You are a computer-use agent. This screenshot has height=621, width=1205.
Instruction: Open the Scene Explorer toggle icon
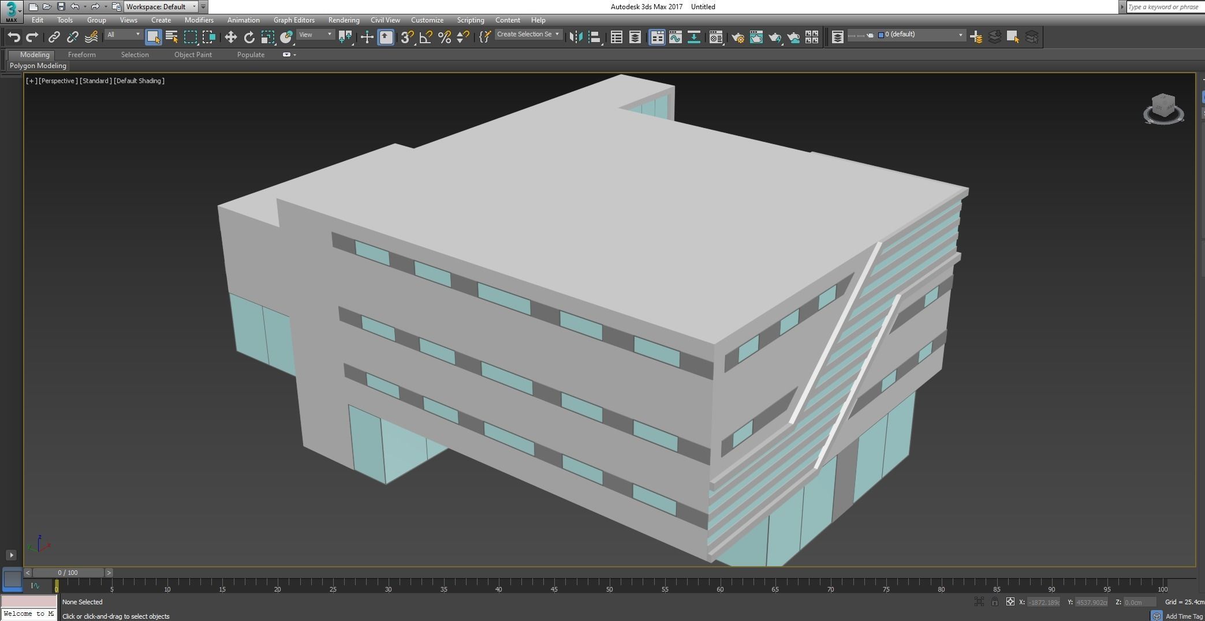617,37
